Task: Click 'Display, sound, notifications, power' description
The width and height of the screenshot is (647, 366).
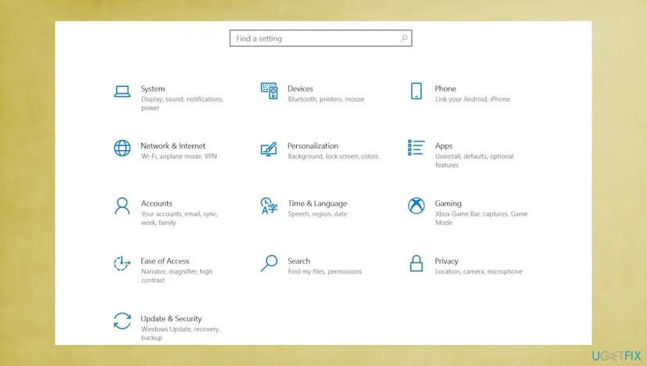Action: coord(182,103)
